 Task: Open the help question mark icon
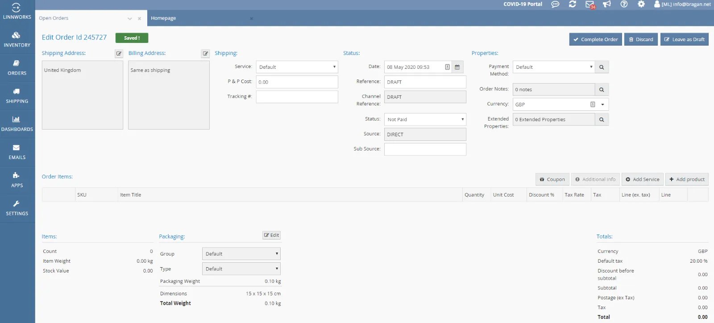pyautogui.click(x=624, y=4)
